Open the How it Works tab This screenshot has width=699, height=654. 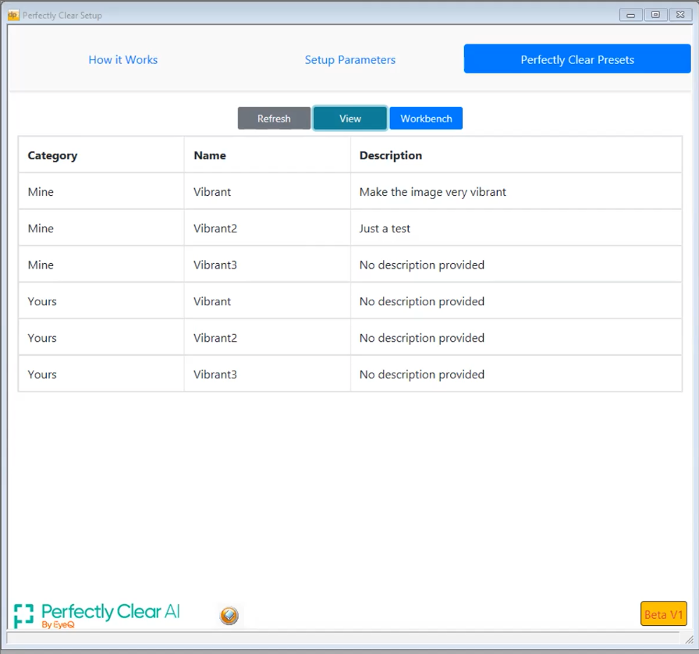(123, 59)
